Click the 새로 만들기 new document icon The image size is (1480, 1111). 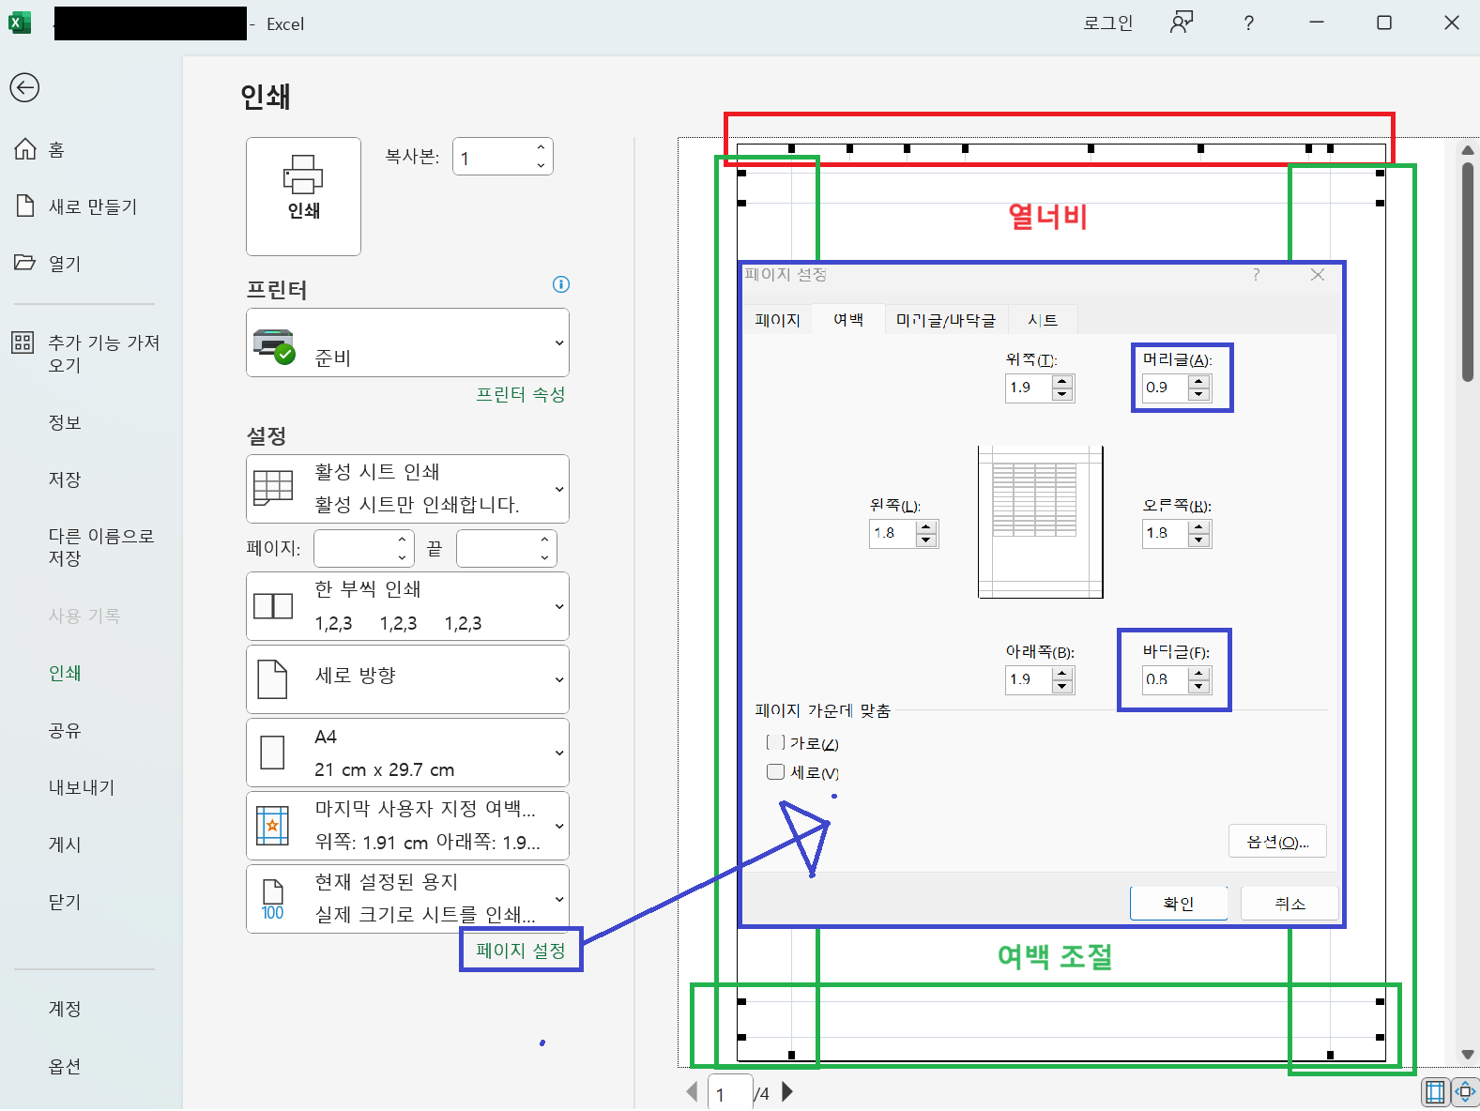25,205
